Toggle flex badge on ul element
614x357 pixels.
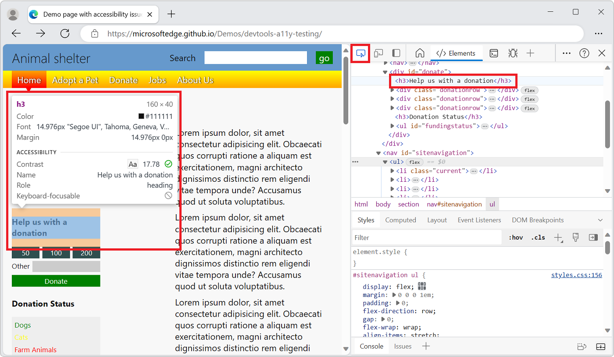(414, 162)
